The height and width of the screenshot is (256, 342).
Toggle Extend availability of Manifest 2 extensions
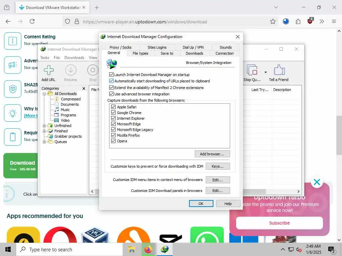click(111, 88)
